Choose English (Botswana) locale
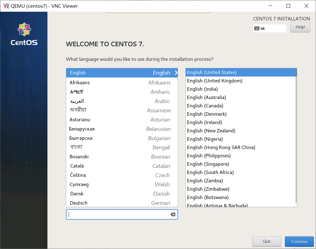Image resolution: width=316 pixels, height=249 pixels. (241, 197)
